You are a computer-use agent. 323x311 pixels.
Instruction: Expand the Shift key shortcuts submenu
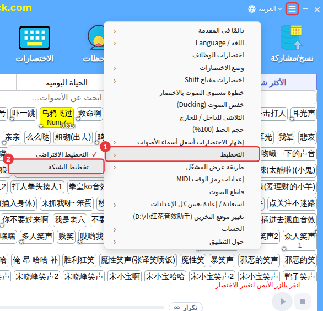[x=182, y=80]
